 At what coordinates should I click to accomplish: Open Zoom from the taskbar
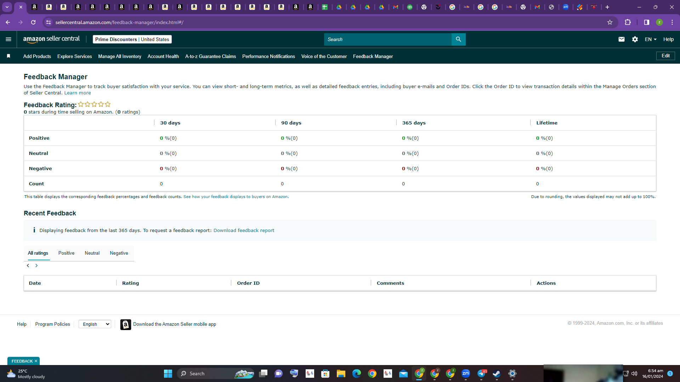pyautogui.click(x=466, y=374)
